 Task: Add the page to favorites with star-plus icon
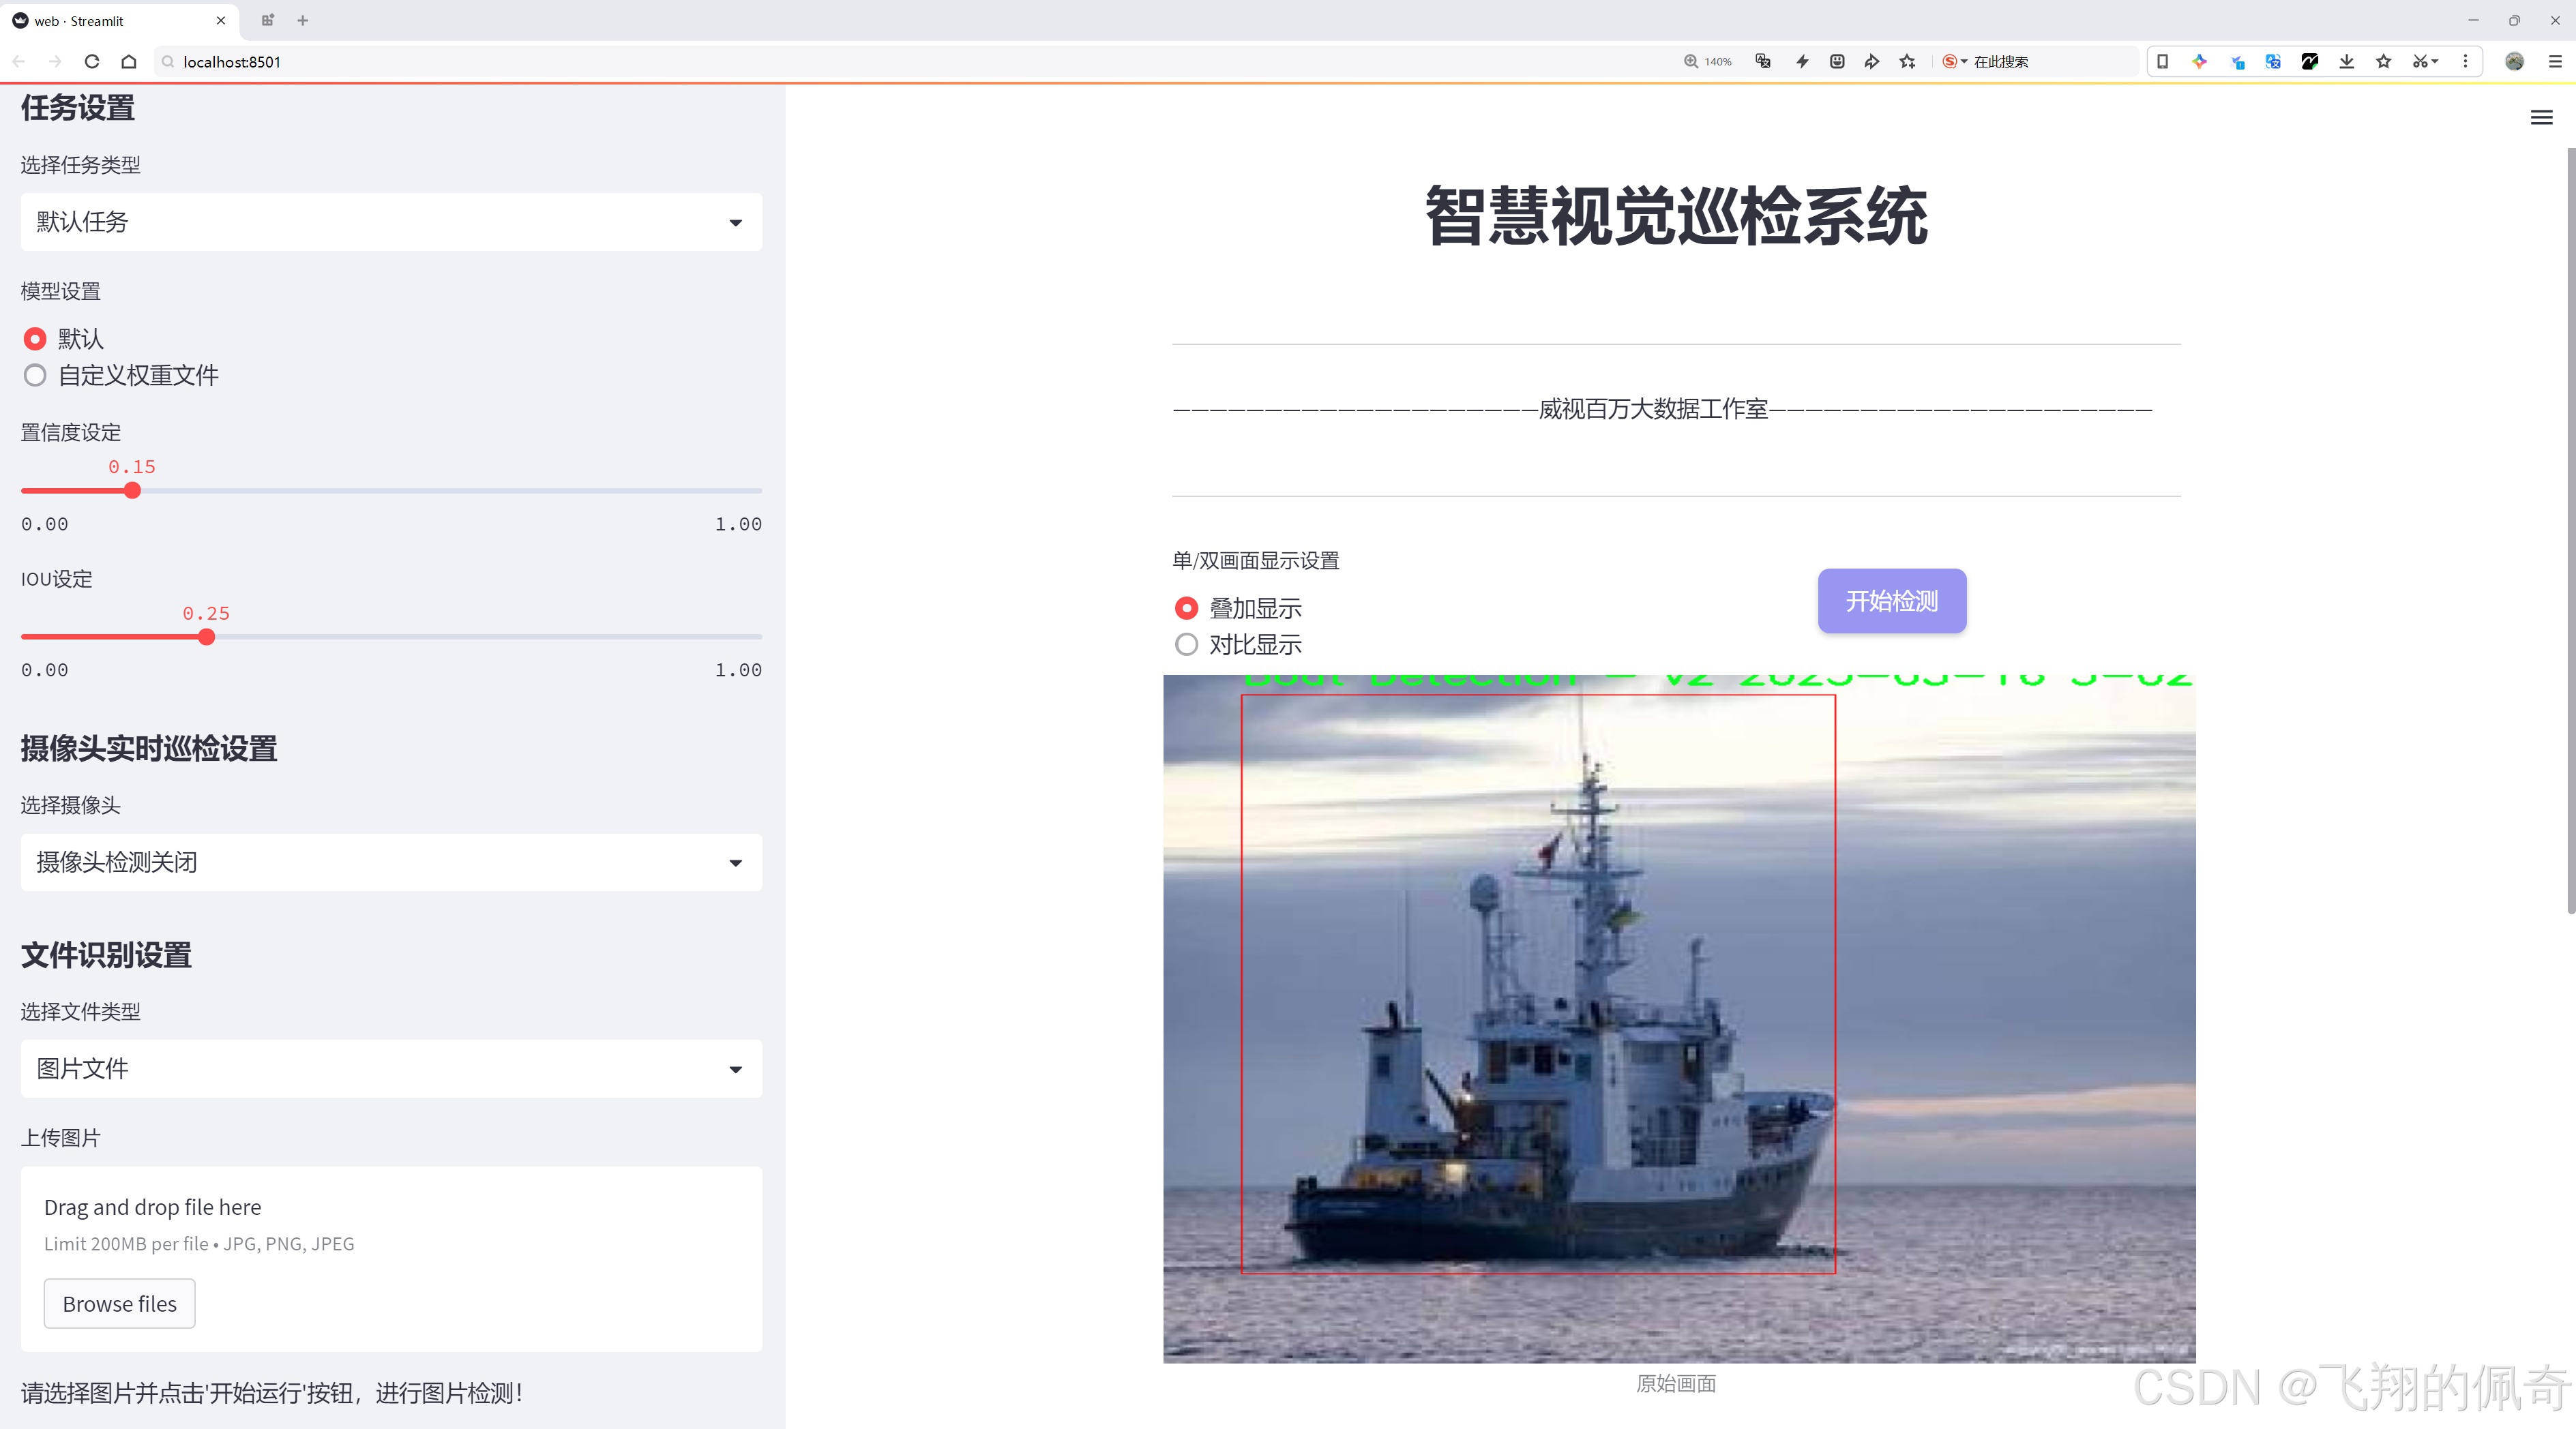click(x=1908, y=62)
